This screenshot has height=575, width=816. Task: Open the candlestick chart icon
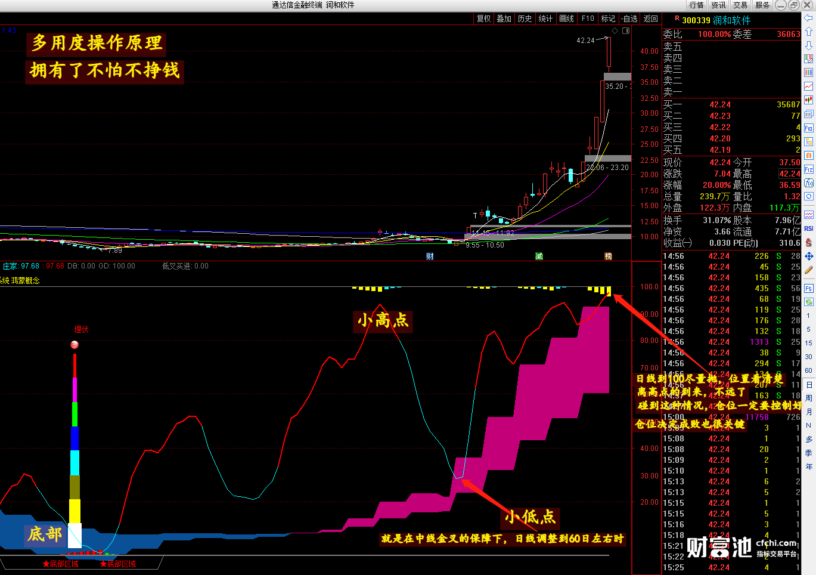(x=809, y=100)
